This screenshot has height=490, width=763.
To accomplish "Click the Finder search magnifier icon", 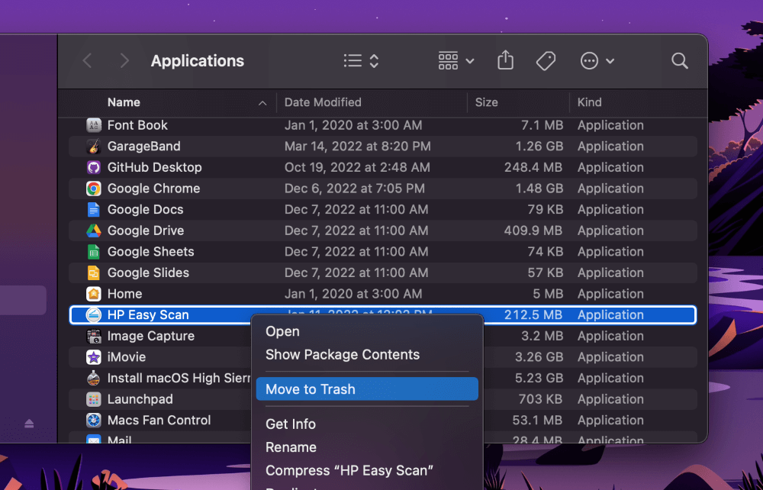I will 679,61.
